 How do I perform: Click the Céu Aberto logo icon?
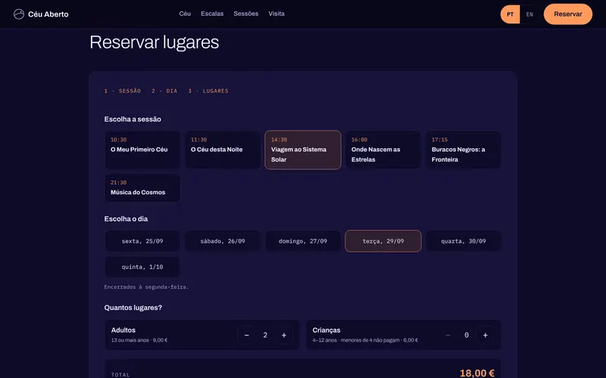(18, 14)
